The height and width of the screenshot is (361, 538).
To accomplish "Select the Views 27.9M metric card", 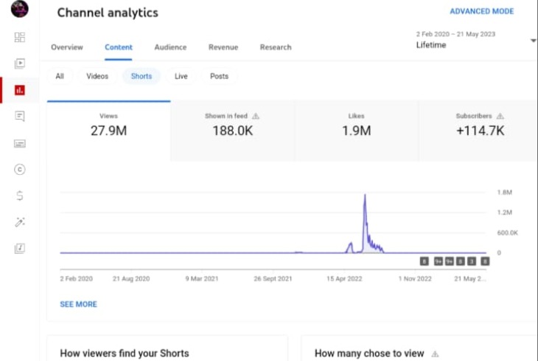I will click(109, 131).
